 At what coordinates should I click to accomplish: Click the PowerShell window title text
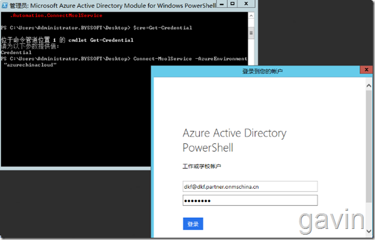click(112, 5)
